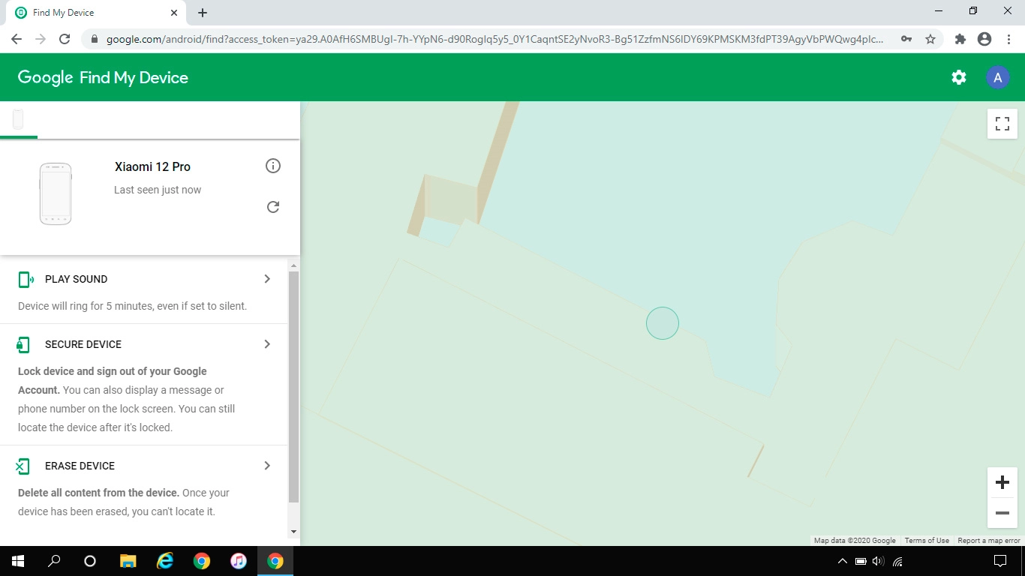Image resolution: width=1025 pixels, height=576 pixels.
Task: Click the side panel scrollbar down arrow
Action: click(x=293, y=532)
